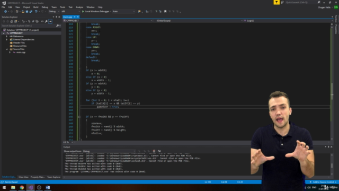
Task: Select Header Files folder
Action: (x=19, y=43)
